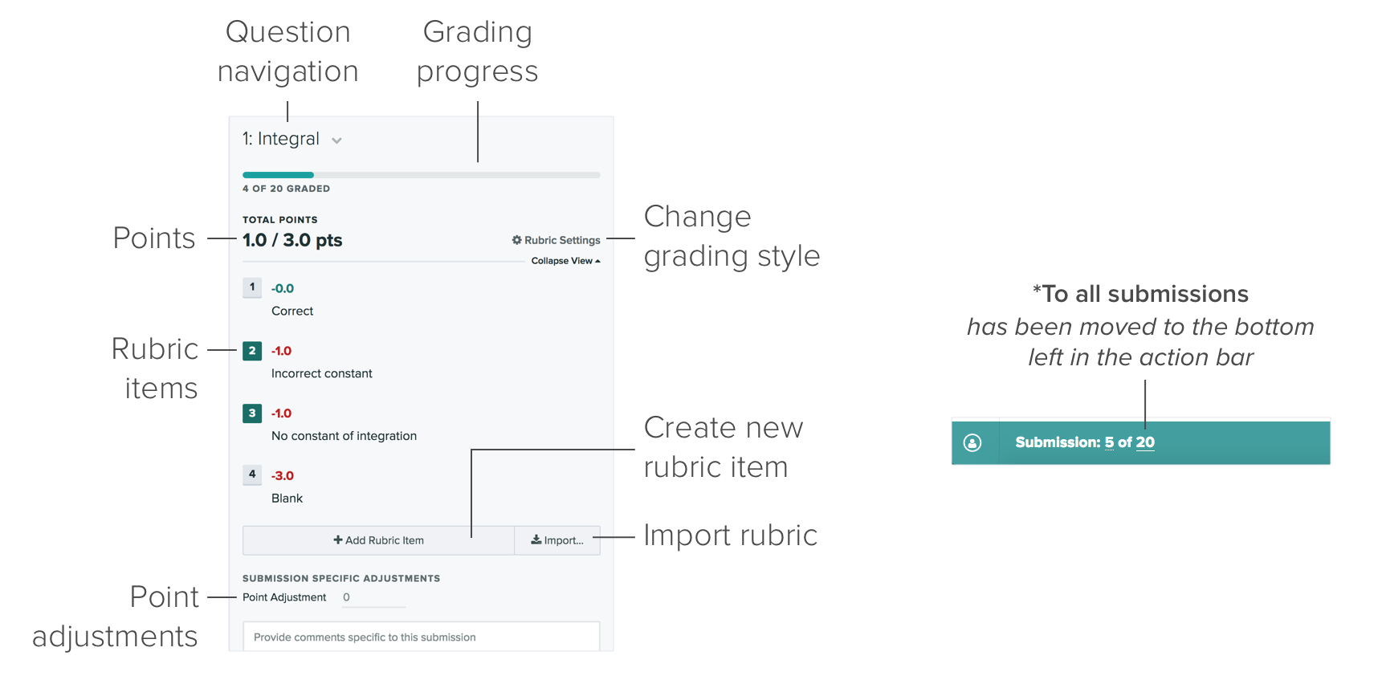Click the gear icon beside Rubric Settings

[x=516, y=240]
